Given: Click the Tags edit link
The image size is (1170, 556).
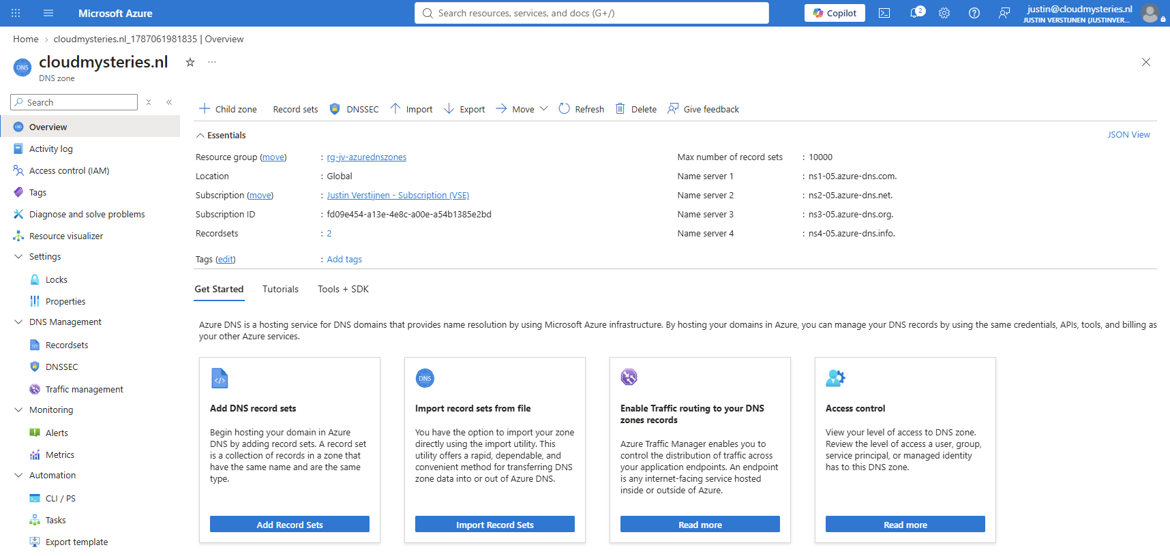Looking at the screenshot, I should 226,260.
